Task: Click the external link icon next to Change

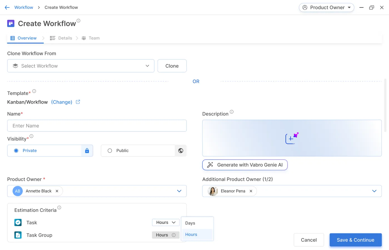Action: point(77,102)
